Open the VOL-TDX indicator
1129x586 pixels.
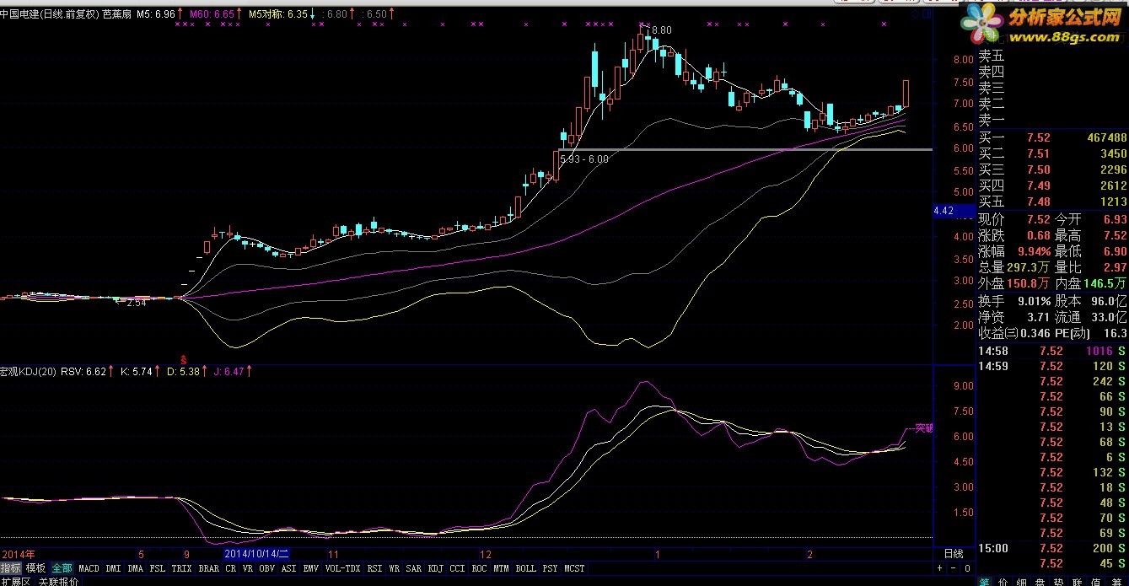[x=343, y=568]
